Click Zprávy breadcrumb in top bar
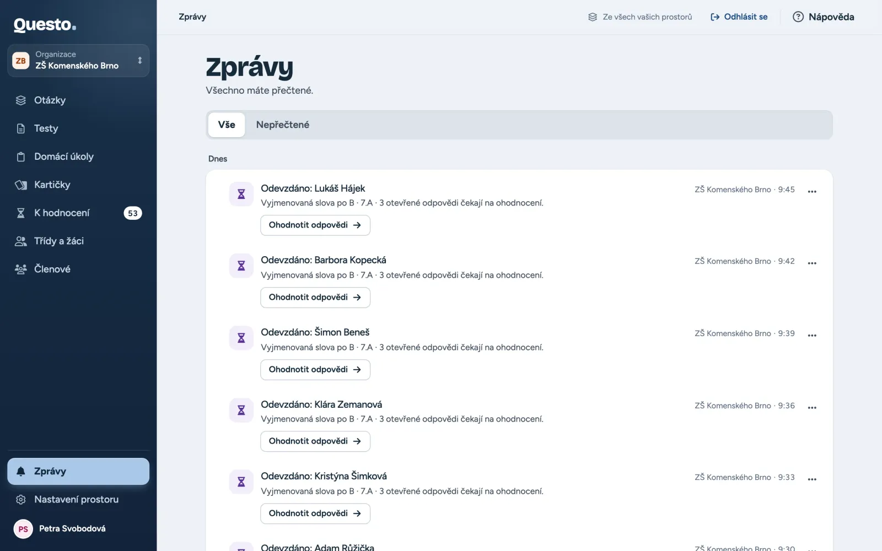The image size is (882, 551). coord(192,17)
